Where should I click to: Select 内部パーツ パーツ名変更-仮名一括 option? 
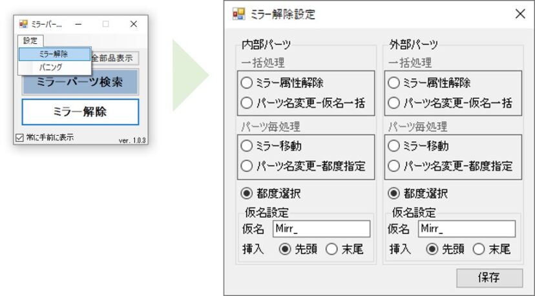247,102
